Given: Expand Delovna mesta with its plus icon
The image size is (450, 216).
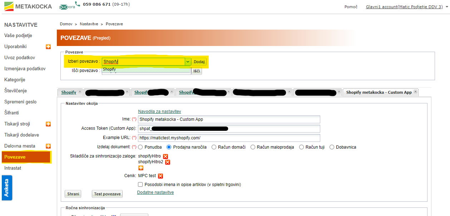Looking at the screenshot, I should tap(48, 146).
